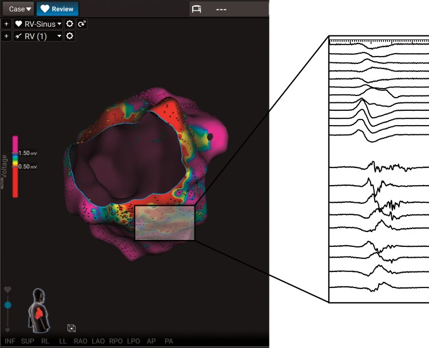Select the SUP view
429x348 pixels.
[27, 341]
